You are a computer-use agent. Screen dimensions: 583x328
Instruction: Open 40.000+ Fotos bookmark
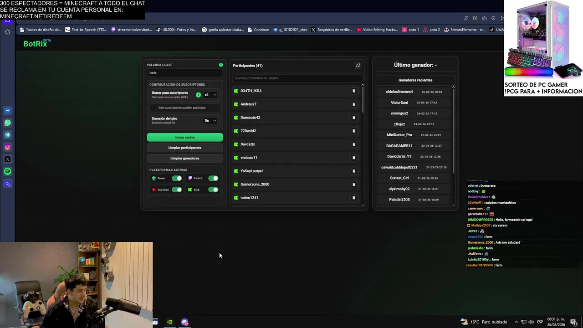coord(176,30)
